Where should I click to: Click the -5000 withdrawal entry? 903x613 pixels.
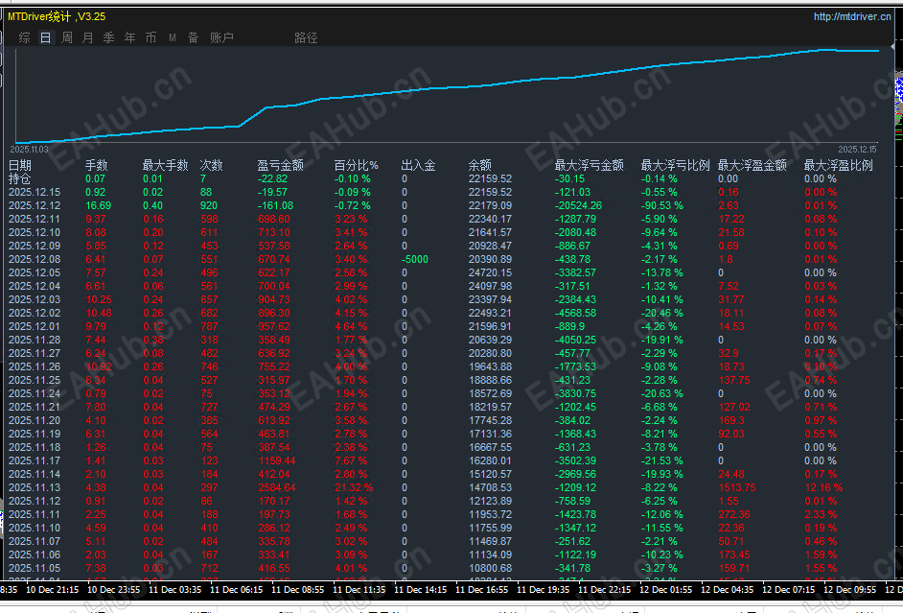click(x=415, y=259)
